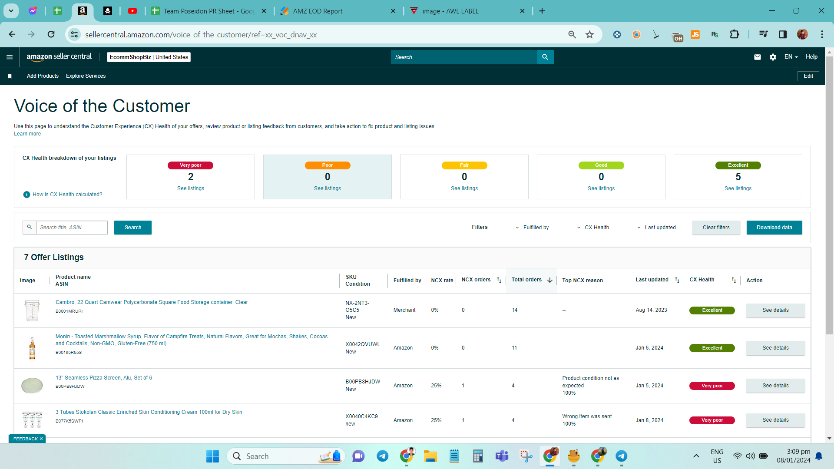Open a new browser tab

(x=542, y=11)
